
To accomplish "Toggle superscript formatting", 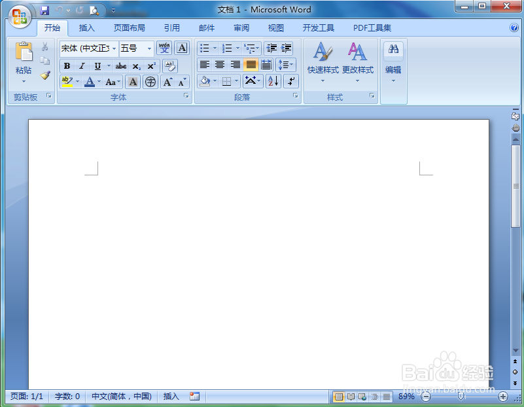I will [x=152, y=66].
